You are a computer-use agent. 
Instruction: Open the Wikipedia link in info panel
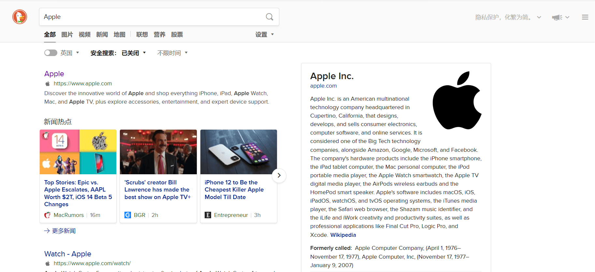point(343,235)
